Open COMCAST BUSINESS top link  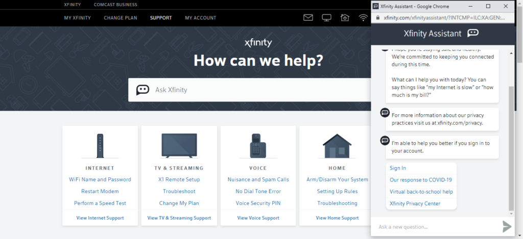click(115, 5)
